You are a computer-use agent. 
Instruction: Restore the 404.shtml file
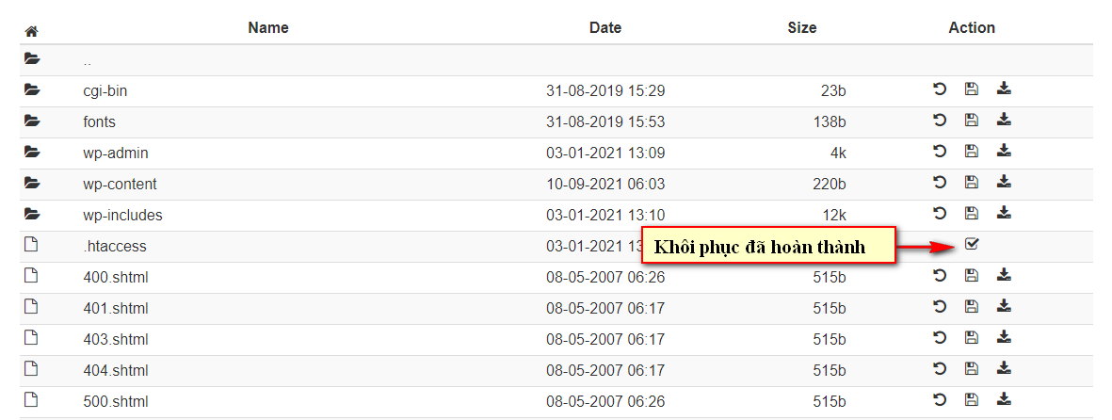pyautogui.click(x=940, y=368)
